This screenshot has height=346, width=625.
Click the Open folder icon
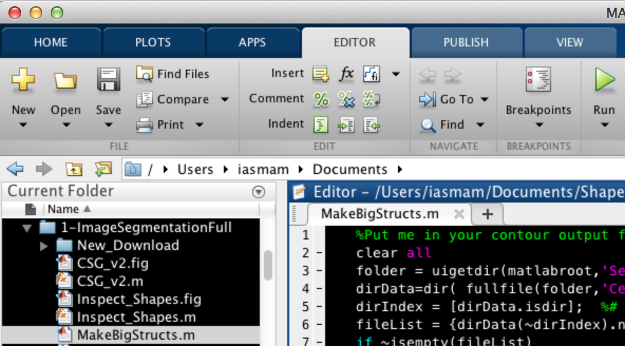point(65,80)
